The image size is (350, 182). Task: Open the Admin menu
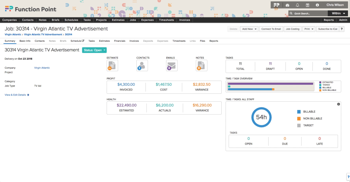[x=343, y=20]
